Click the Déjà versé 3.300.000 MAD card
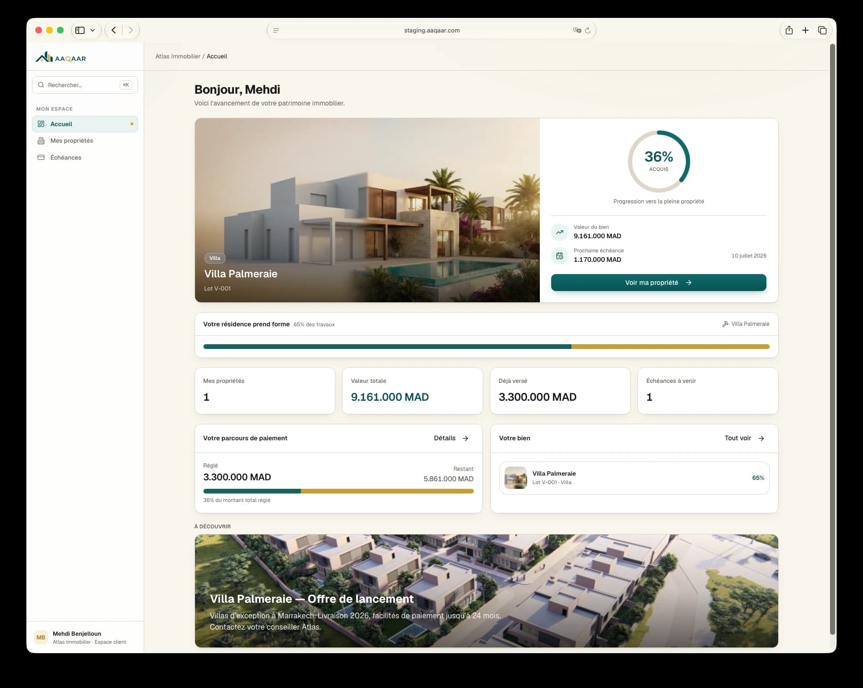This screenshot has width=863, height=688. 560,391
